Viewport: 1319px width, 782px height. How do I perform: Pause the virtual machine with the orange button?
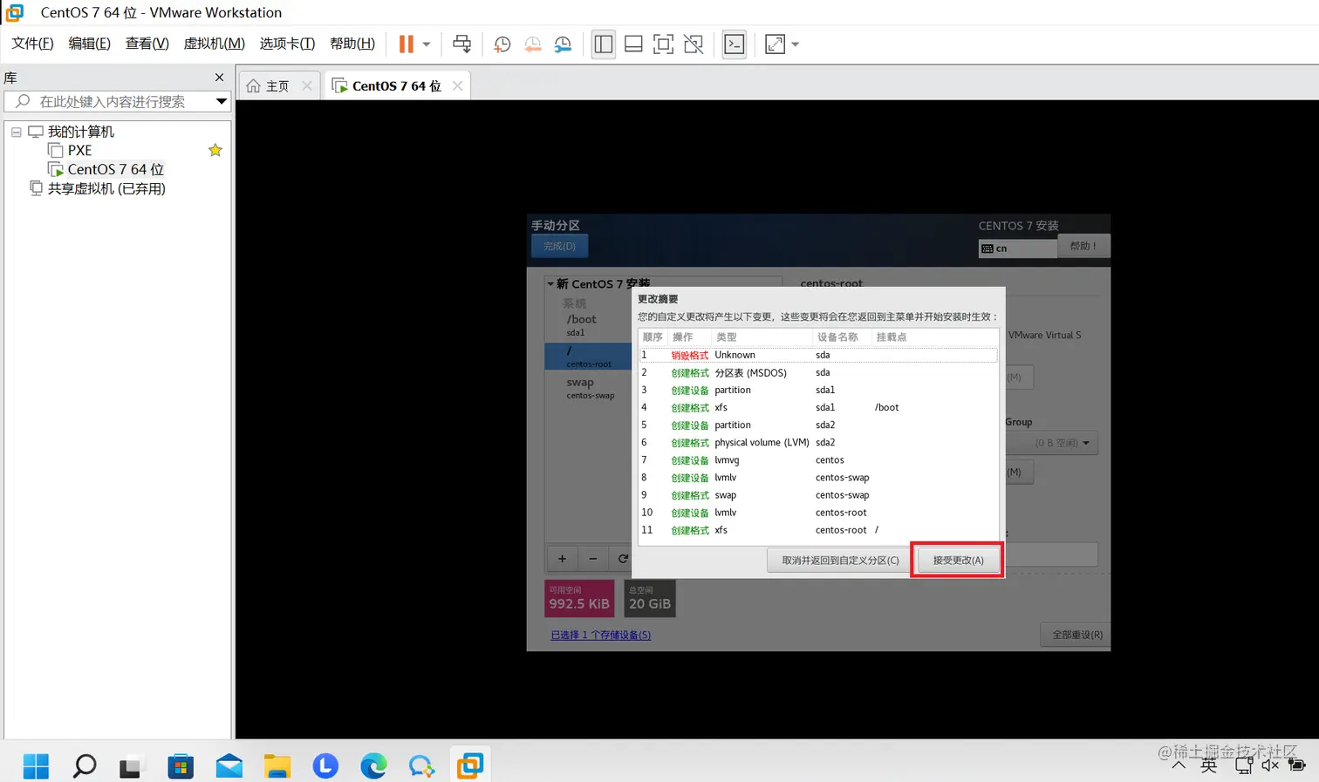(406, 44)
